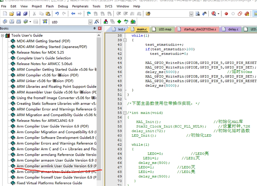This screenshot has width=257, height=186.
Task: Collapse the while(1) block at line 39
Action: [x=125, y=40]
